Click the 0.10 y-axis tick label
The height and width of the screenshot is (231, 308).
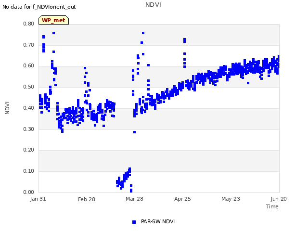tap(29, 171)
